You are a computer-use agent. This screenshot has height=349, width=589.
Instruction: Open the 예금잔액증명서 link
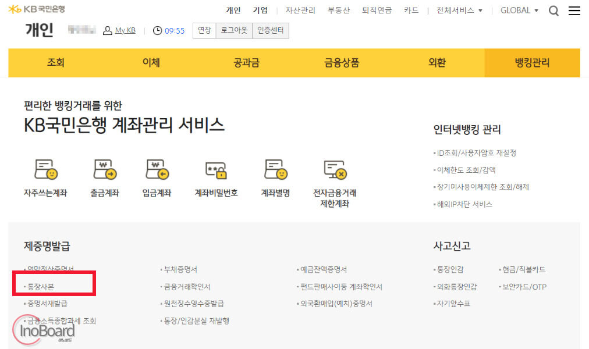323,269
